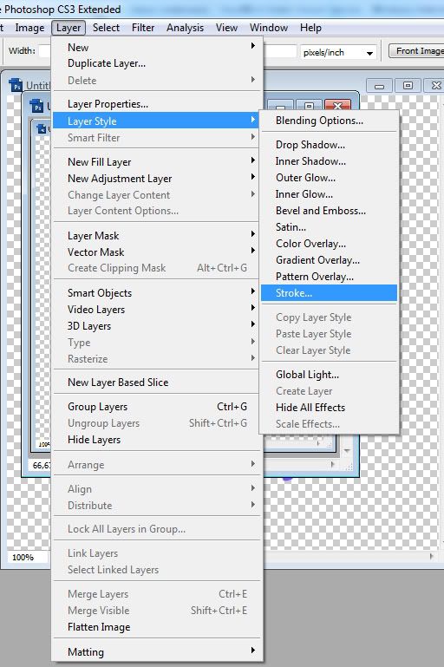Open the pixels/inch resolution dropdown
Viewport: 444px width, 667px height.
point(338,52)
